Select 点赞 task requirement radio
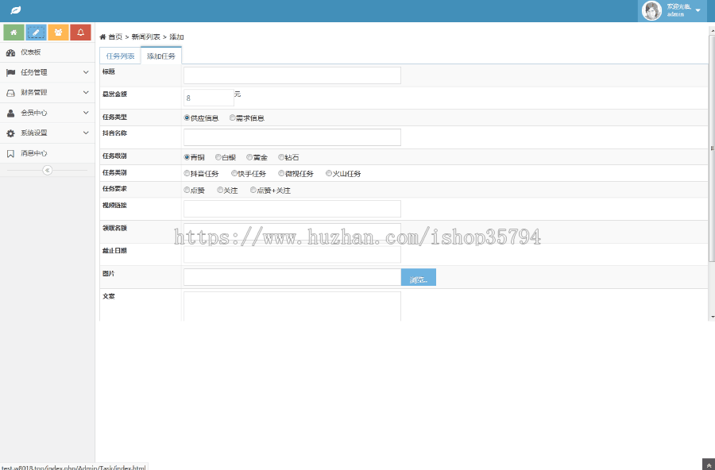Screen dimensions: 715x470 coord(187,190)
